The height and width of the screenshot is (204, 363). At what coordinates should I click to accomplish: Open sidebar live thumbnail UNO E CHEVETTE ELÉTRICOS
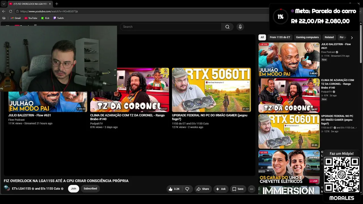pyautogui.click(x=289, y=167)
